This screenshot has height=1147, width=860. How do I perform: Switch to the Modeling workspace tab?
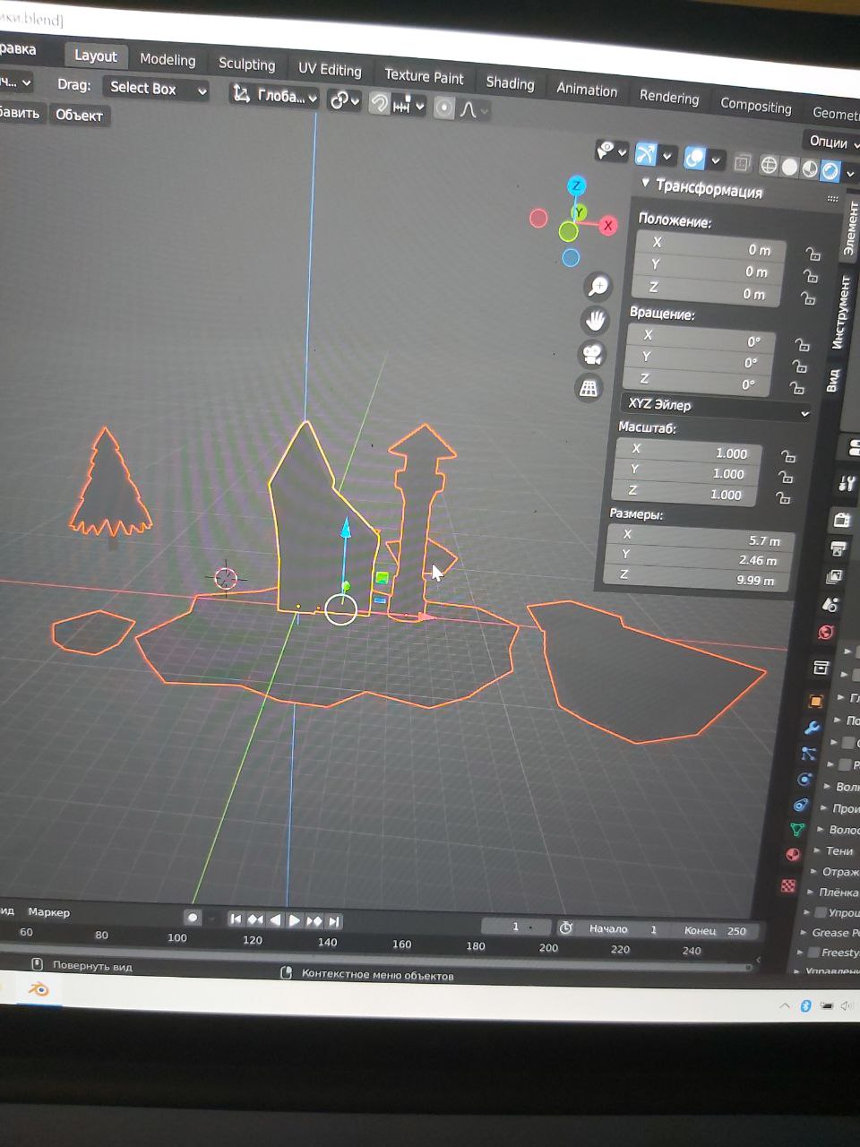tap(168, 60)
